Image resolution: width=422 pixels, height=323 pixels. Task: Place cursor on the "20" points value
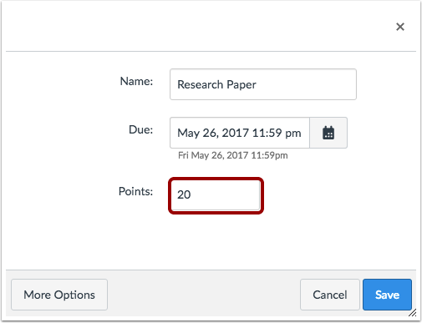pos(184,194)
